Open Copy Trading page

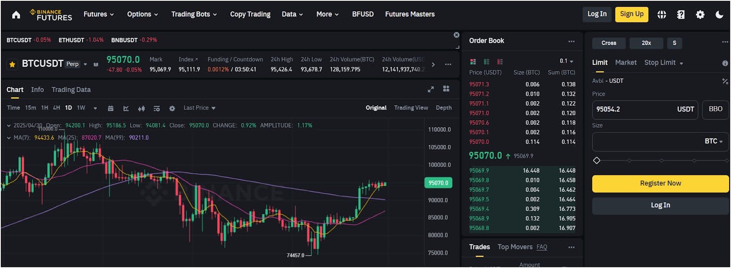[x=250, y=15]
